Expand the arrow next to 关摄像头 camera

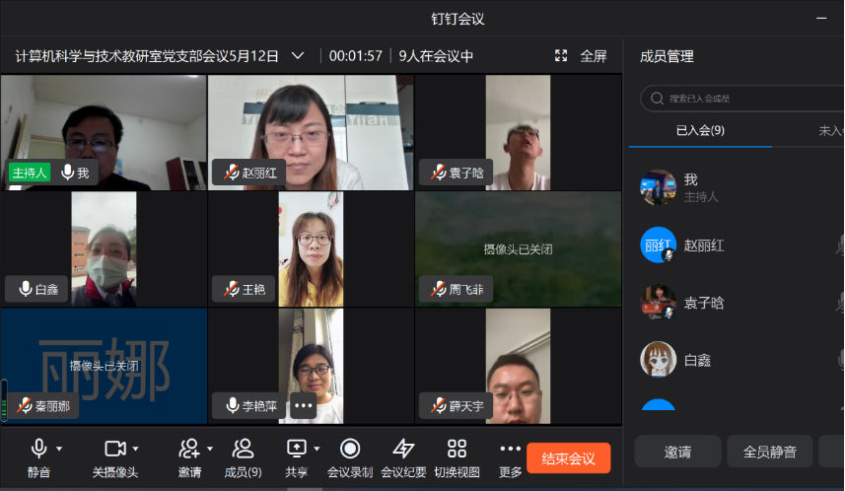[x=136, y=449]
